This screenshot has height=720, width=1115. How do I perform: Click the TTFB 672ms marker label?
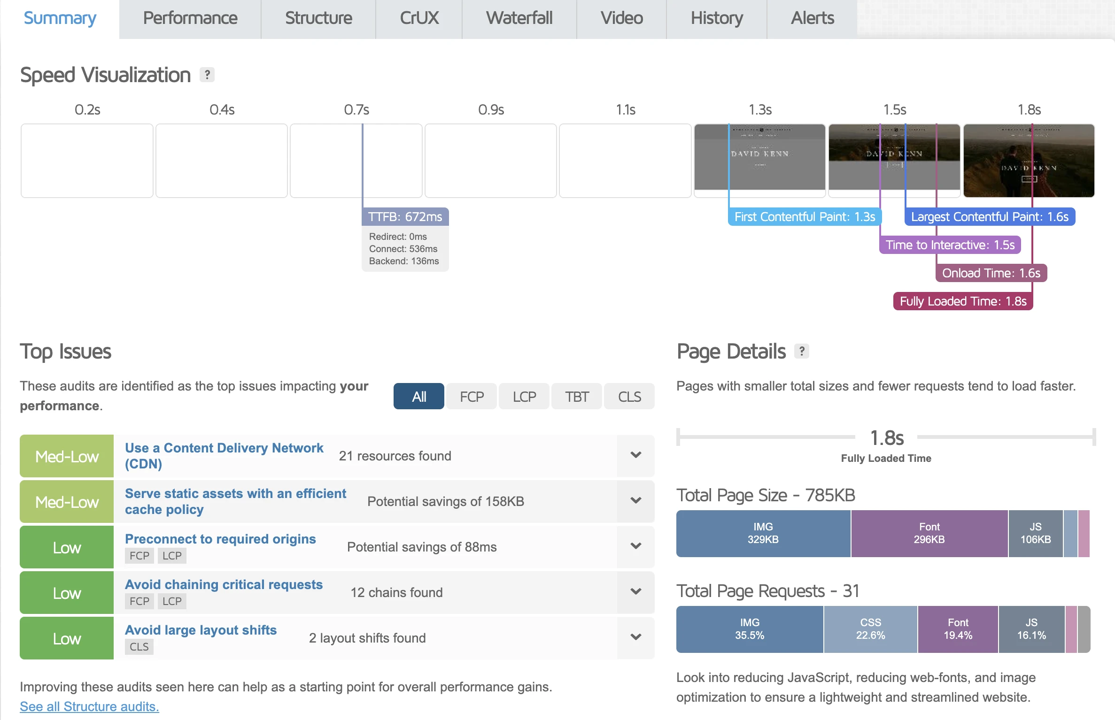click(404, 216)
